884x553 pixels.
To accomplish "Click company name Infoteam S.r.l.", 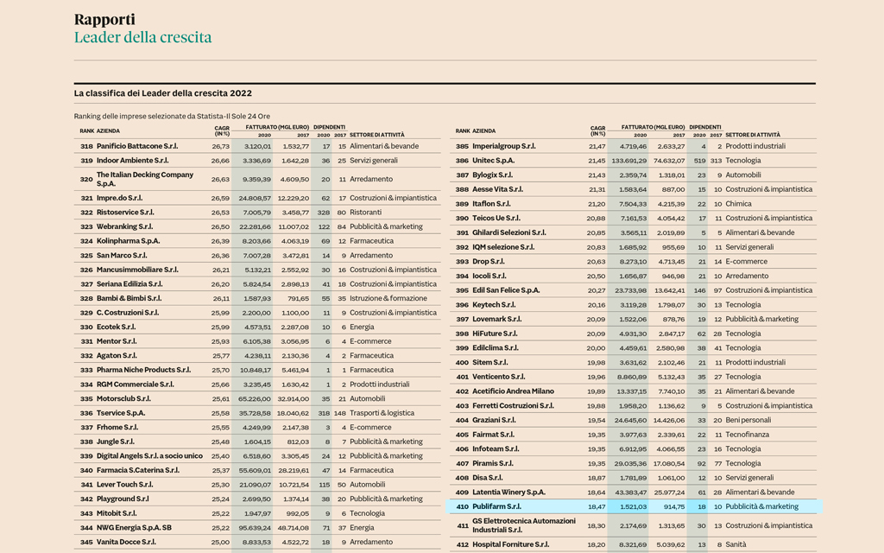I will pyautogui.click(x=496, y=449).
